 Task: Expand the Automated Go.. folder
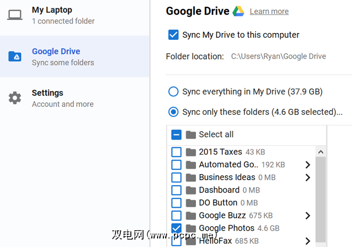[x=308, y=165]
